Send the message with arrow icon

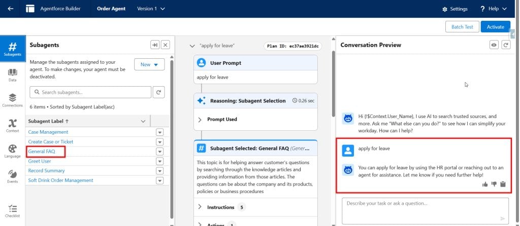503,218
